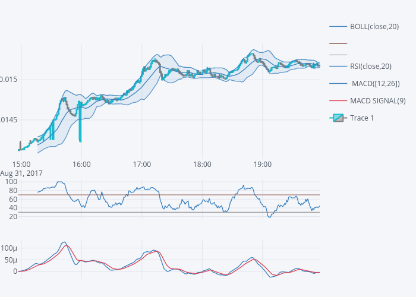Click the 18:00 x-axis tick label
This screenshot has height=297, width=416.
(x=202, y=164)
